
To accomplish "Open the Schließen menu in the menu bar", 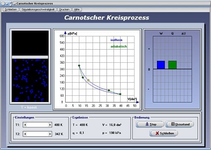I will pos(11,10).
